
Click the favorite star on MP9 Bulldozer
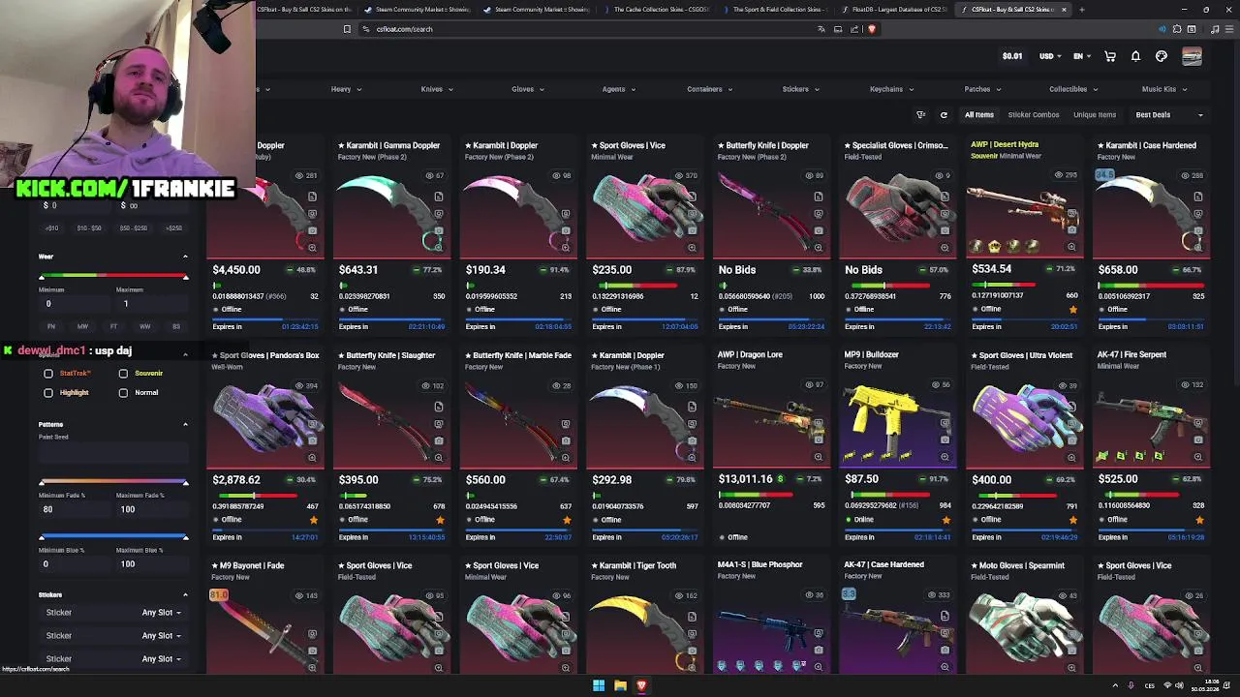point(945,520)
